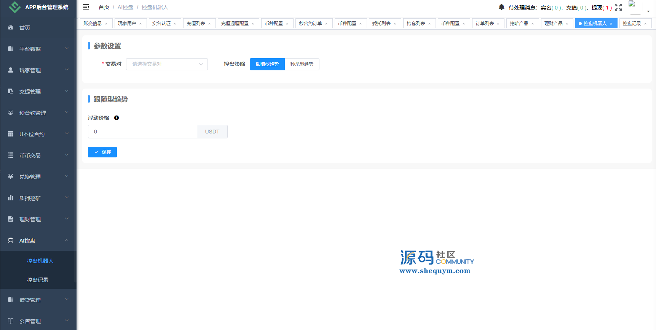Toggle fullscreen mode icon
656x330 pixels.
[x=618, y=7]
